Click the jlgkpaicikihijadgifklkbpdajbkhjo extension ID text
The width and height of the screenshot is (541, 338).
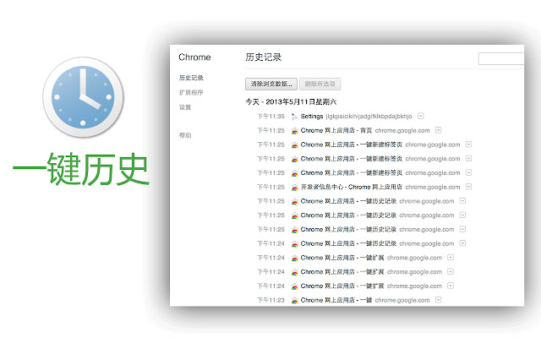[369, 117]
